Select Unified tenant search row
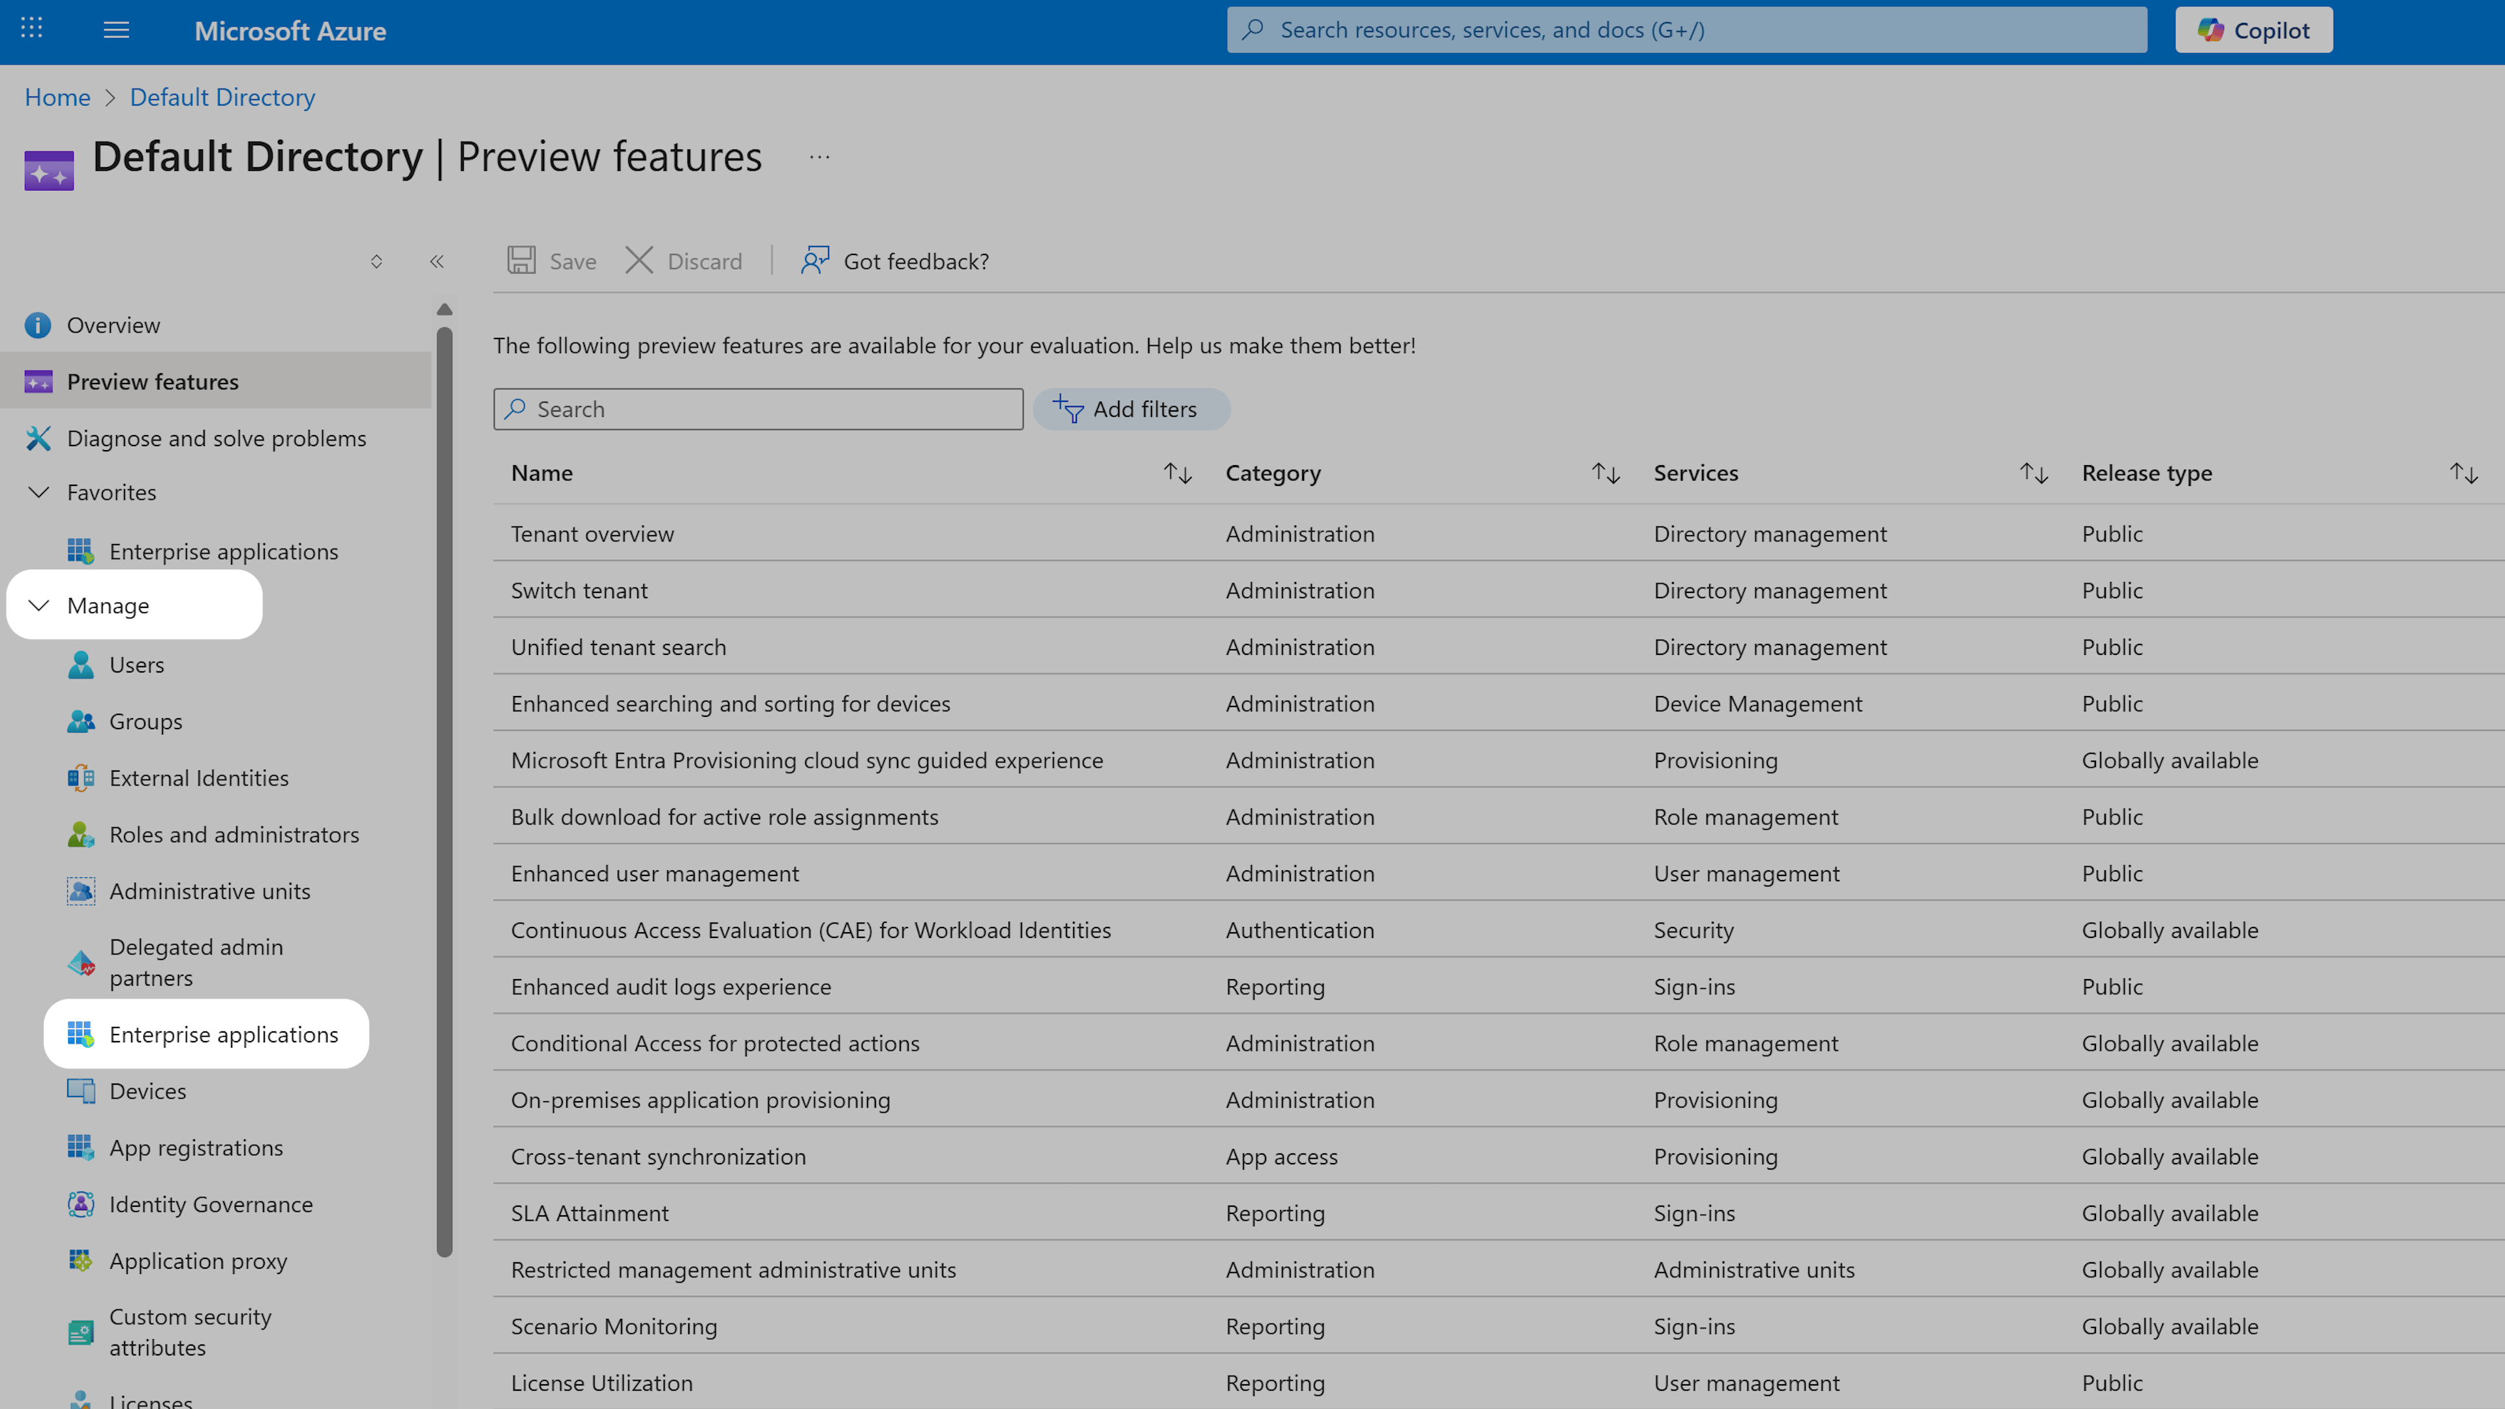 (x=1498, y=646)
